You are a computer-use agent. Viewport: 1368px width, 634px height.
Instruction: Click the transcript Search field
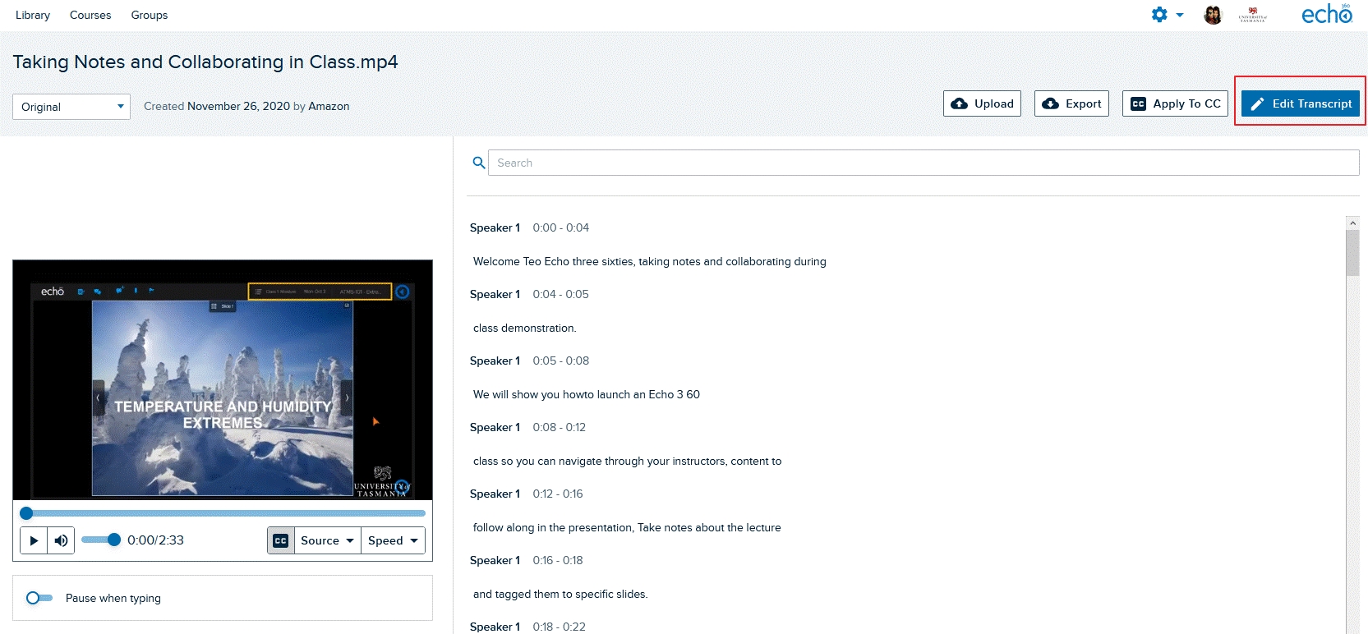click(924, 163)
